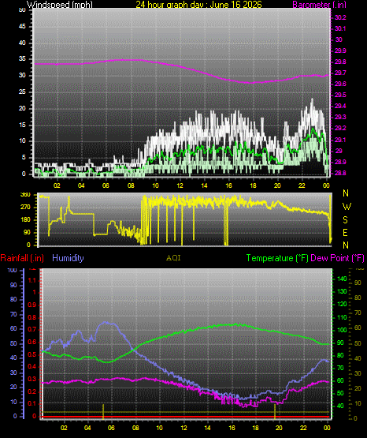The width and height of the screenshot is (367, 438).
Task: Click the "24 hour graph day : June 16 2026" heading
Action: pyautogui.click(x=198, y=5)
